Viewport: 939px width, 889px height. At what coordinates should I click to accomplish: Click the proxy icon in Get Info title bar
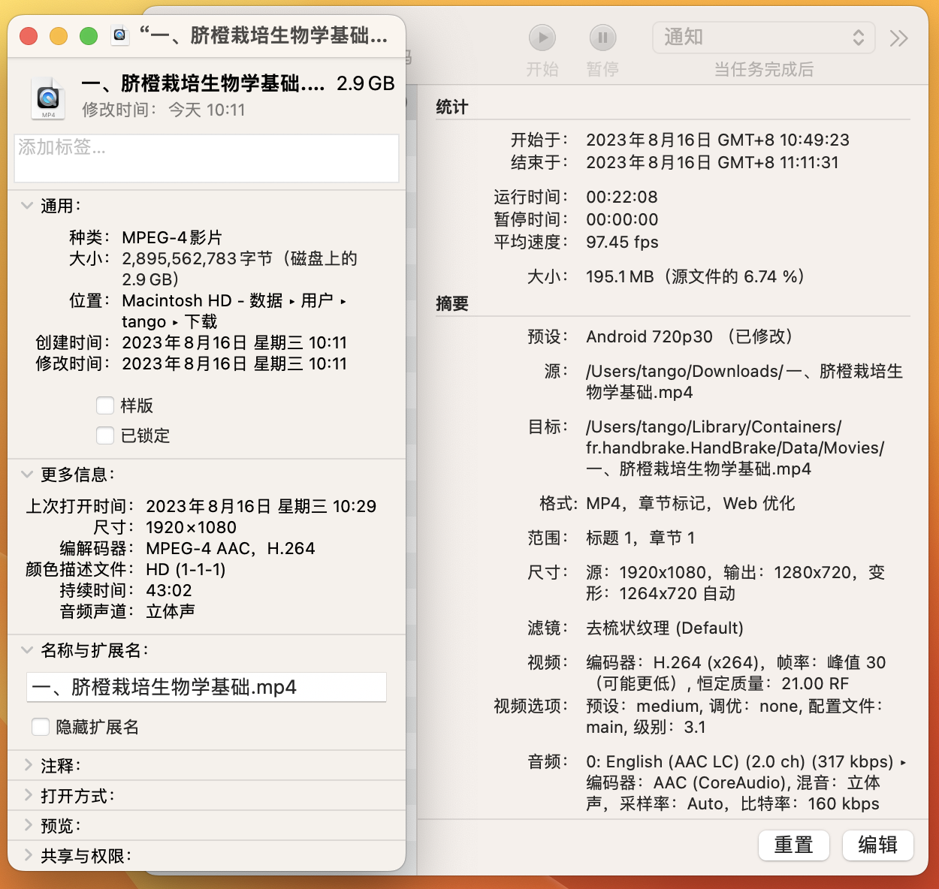[119, 35]
